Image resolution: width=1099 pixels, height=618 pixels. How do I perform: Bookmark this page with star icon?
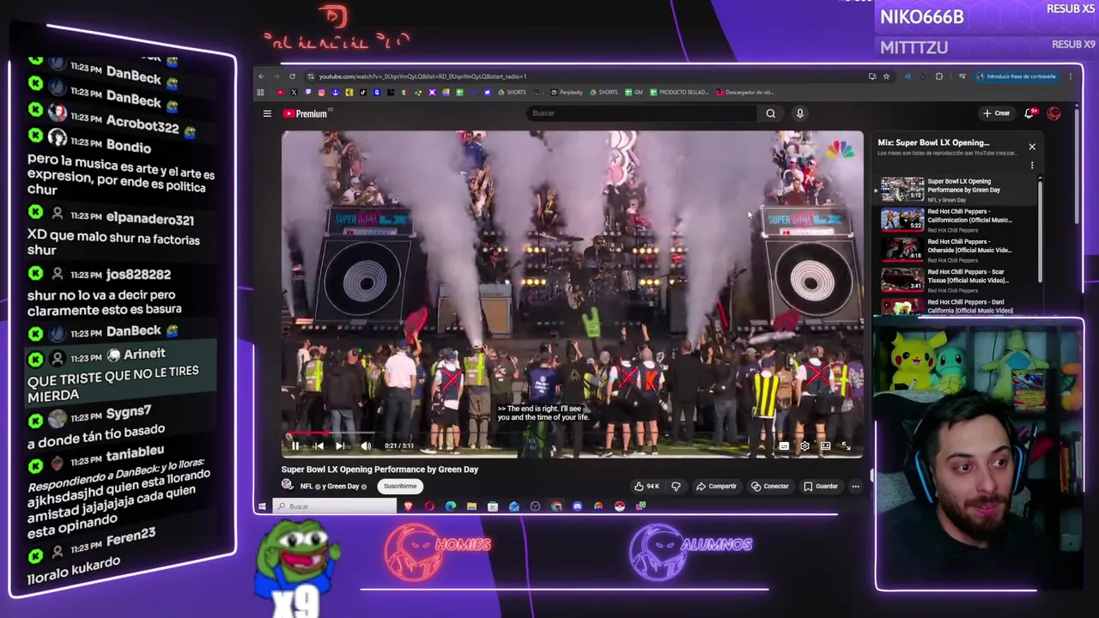coord(886,76)
